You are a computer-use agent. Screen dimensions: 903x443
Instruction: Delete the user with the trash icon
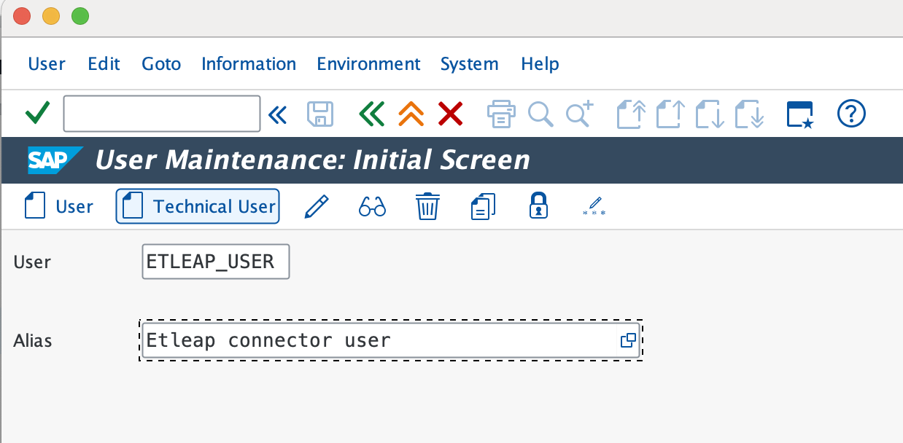427,206
